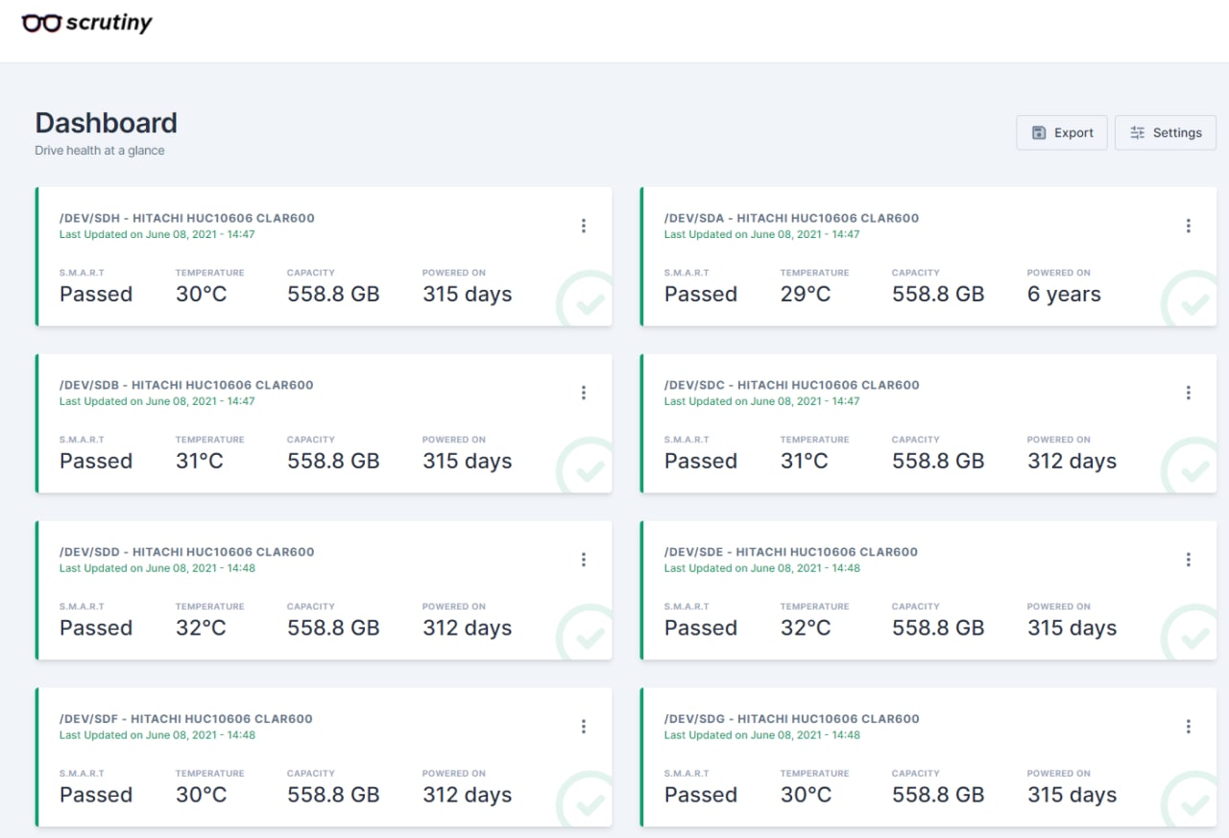The height and width of the screenshot is (838, 1229).
Task: Open the /DEV/SDE - HITACHI drive title
Action: 791,552
